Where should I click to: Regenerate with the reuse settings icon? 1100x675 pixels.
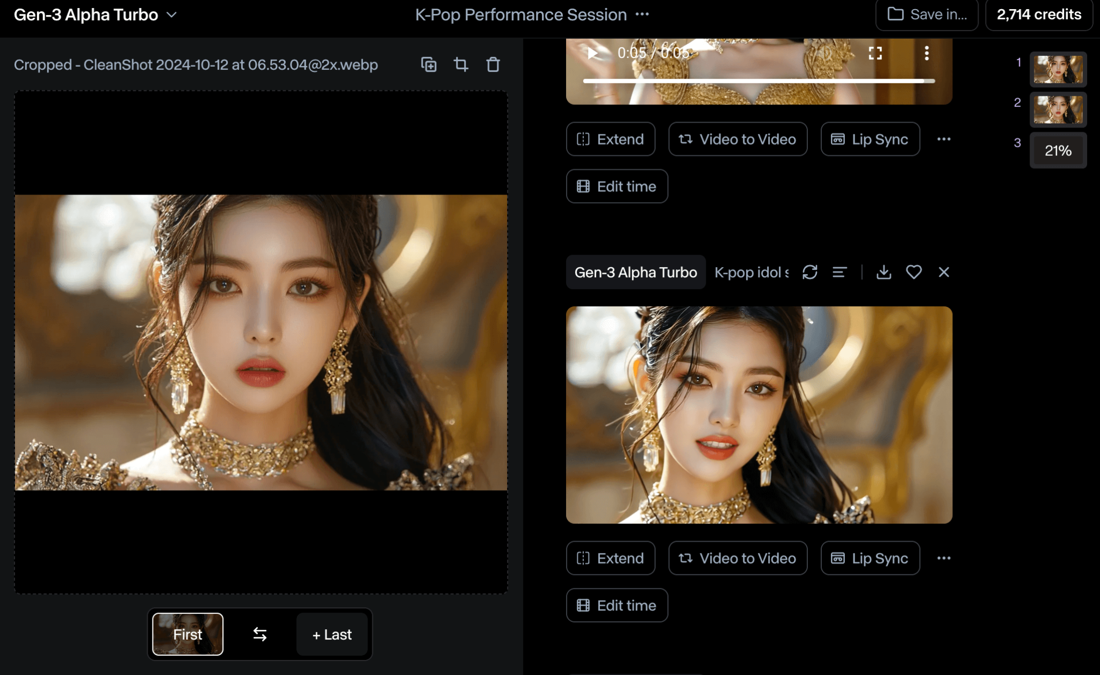(810, 272)
